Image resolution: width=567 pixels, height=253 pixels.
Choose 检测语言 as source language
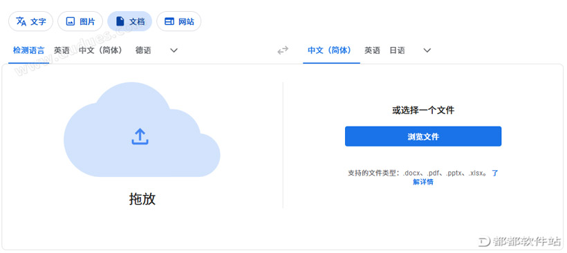tap(28, 50)
